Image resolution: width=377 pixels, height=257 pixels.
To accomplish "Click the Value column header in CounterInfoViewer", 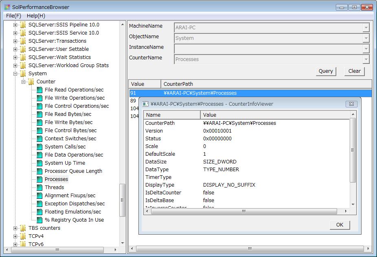I will (275, 115).
